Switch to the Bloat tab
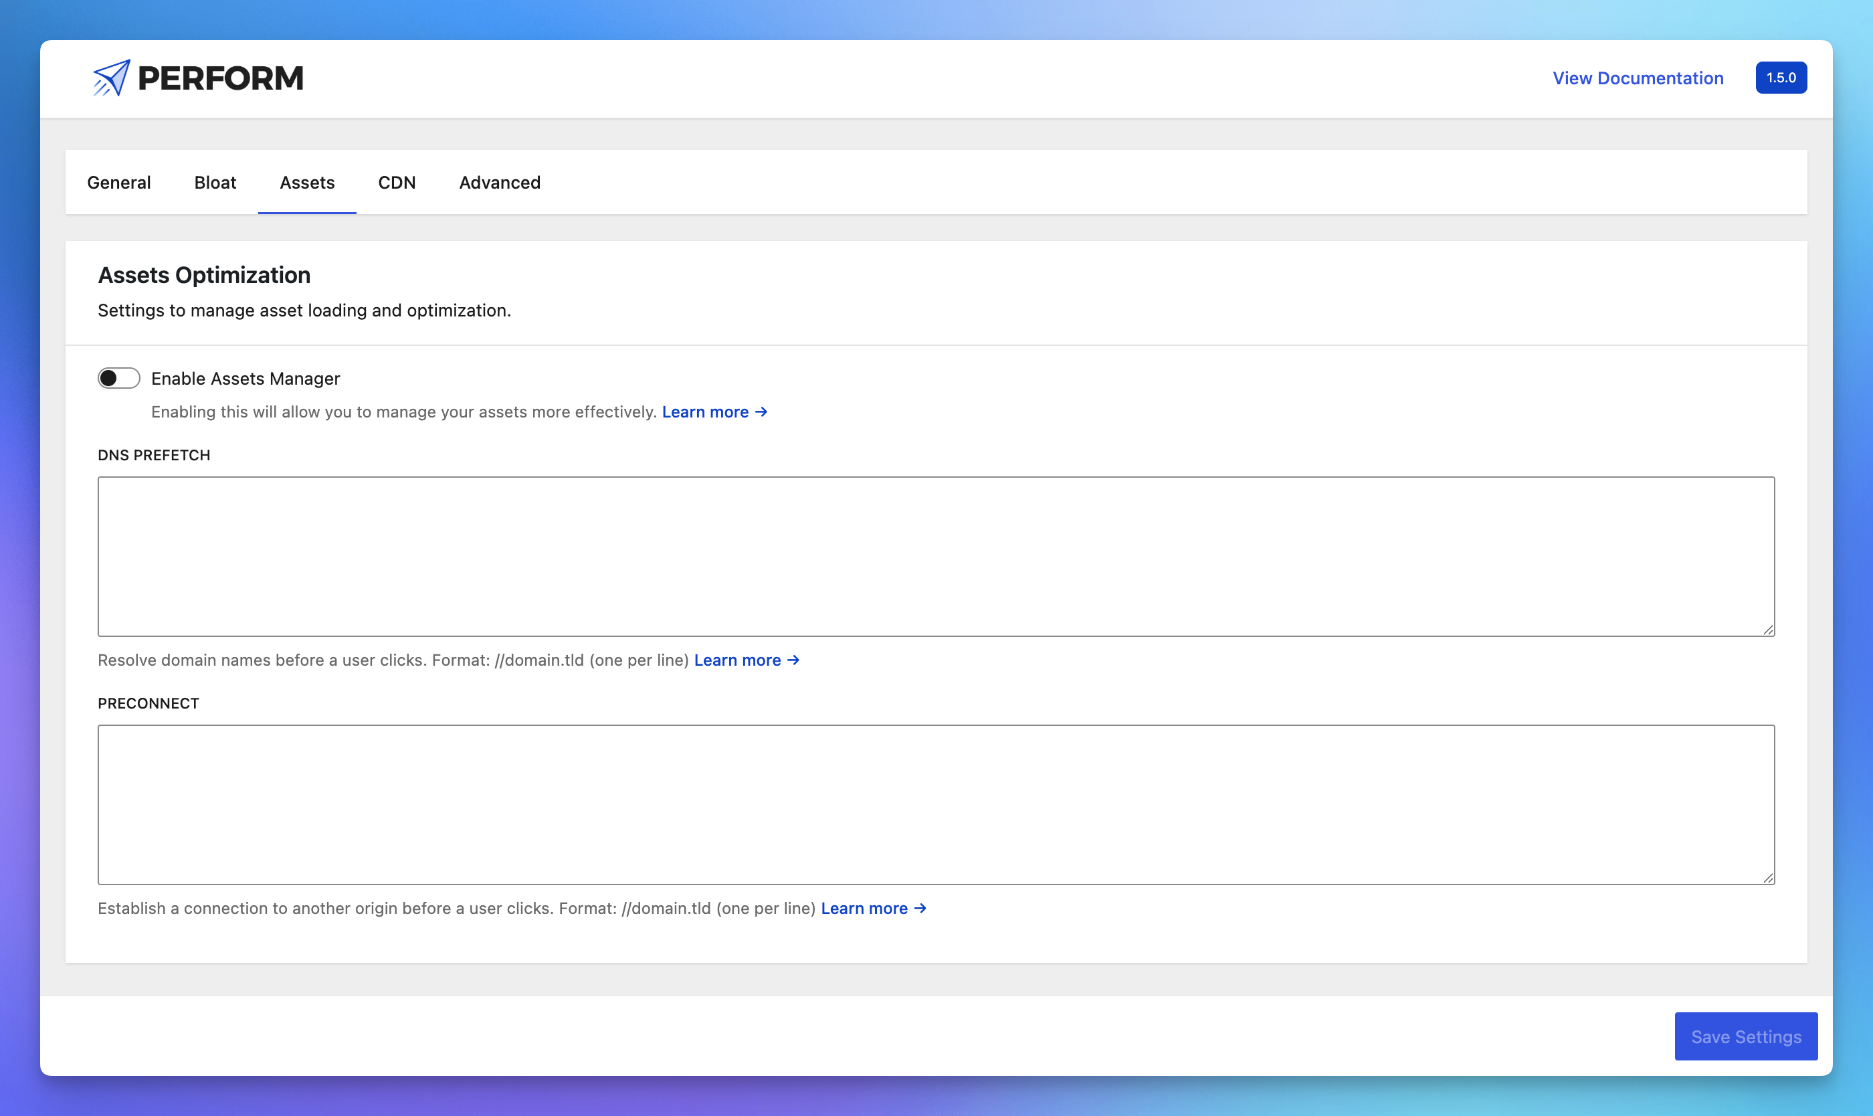This screenshot has width=1873, height=1116. (x=215, y=183)
